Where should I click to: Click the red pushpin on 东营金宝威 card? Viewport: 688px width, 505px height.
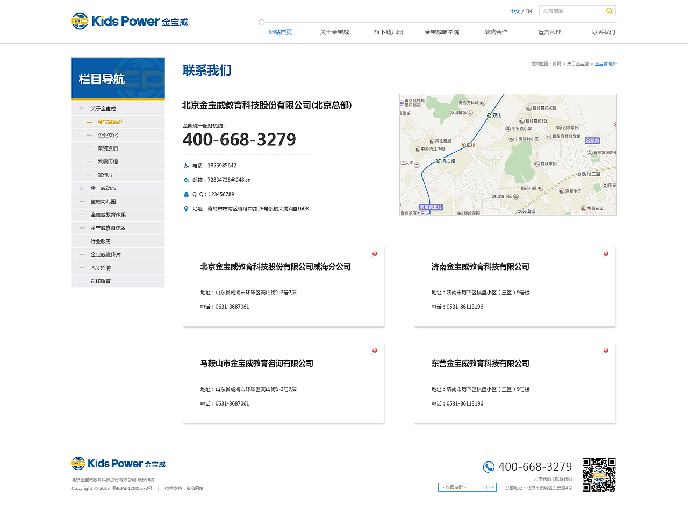tap(605, 351)
